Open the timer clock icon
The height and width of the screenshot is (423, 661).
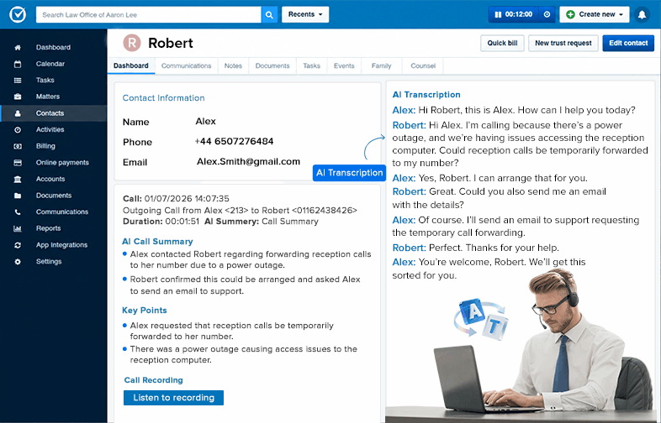(x=547, y=14)
